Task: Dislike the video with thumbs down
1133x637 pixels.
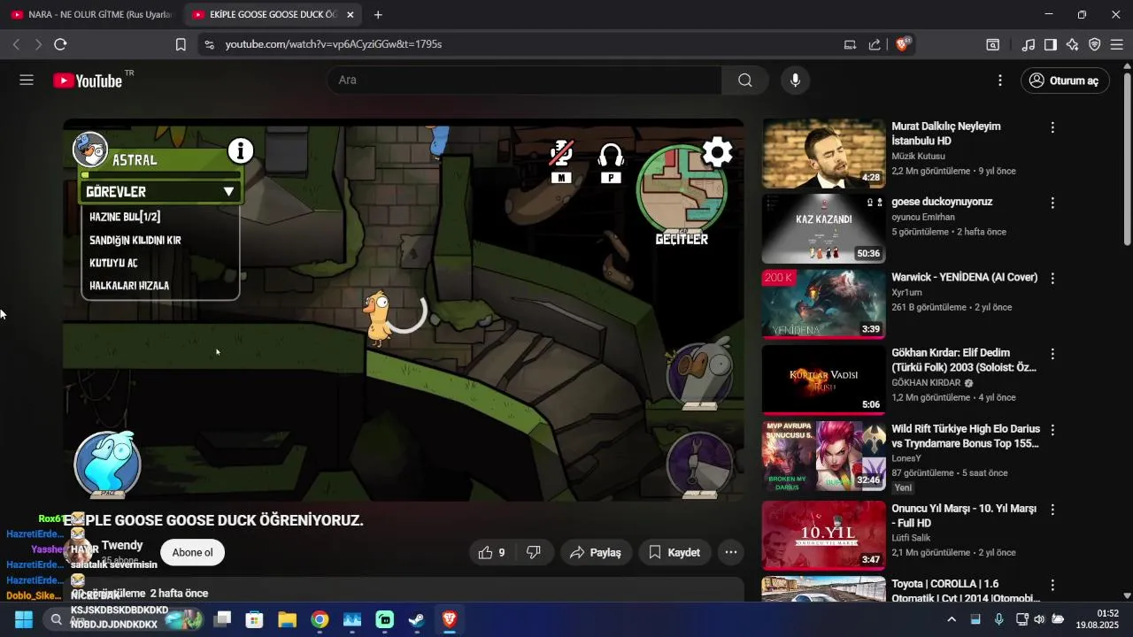Action: coord(534,552)
